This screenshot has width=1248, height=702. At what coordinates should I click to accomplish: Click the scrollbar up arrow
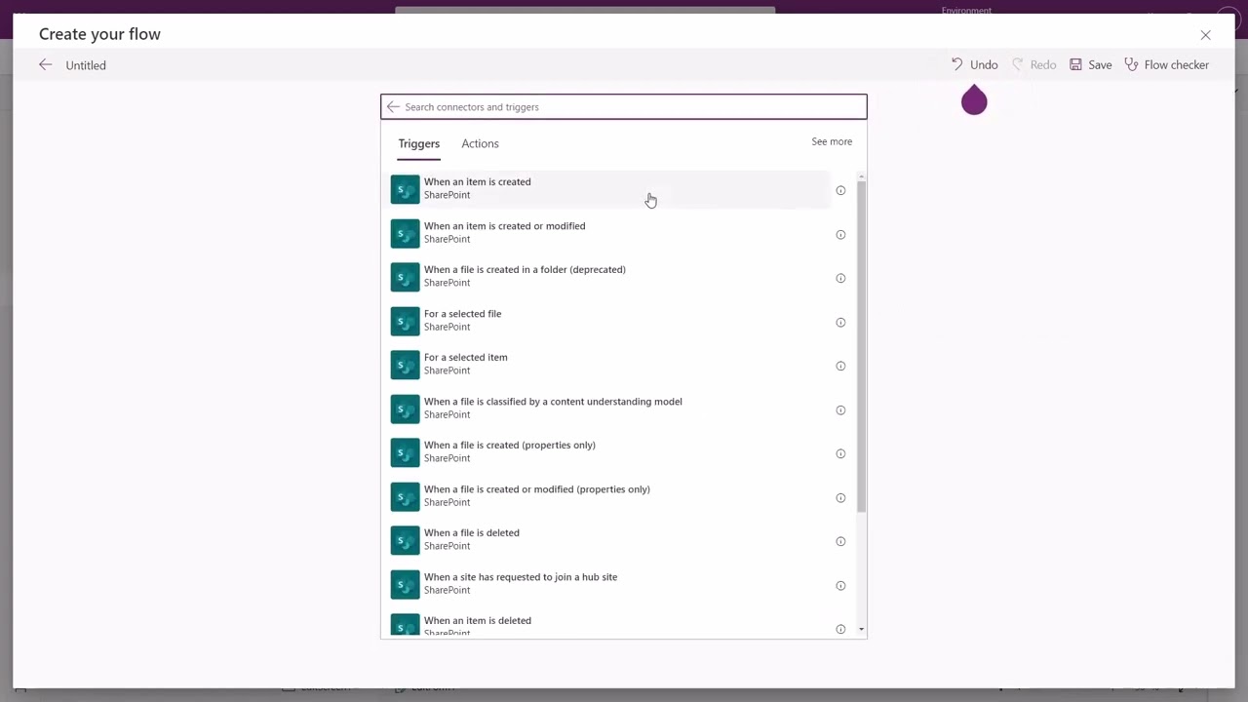(862, 176)
